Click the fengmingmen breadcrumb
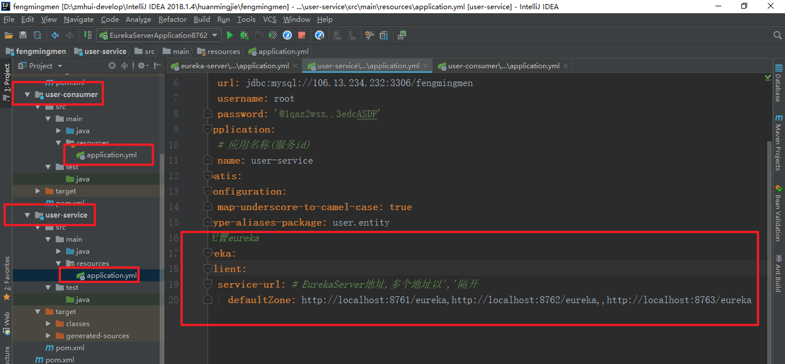 coord(36,51)
